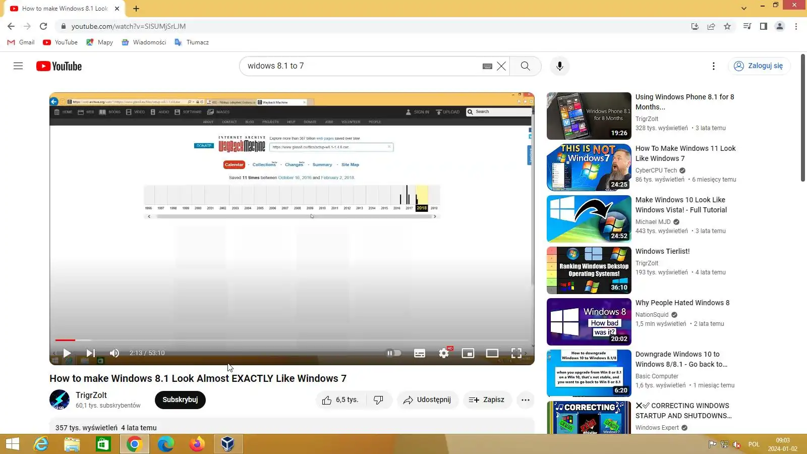Viewport: 807px width, 454px height.
Task: Open the Chrome three-dot menu
Action: [x=796, y=26]
